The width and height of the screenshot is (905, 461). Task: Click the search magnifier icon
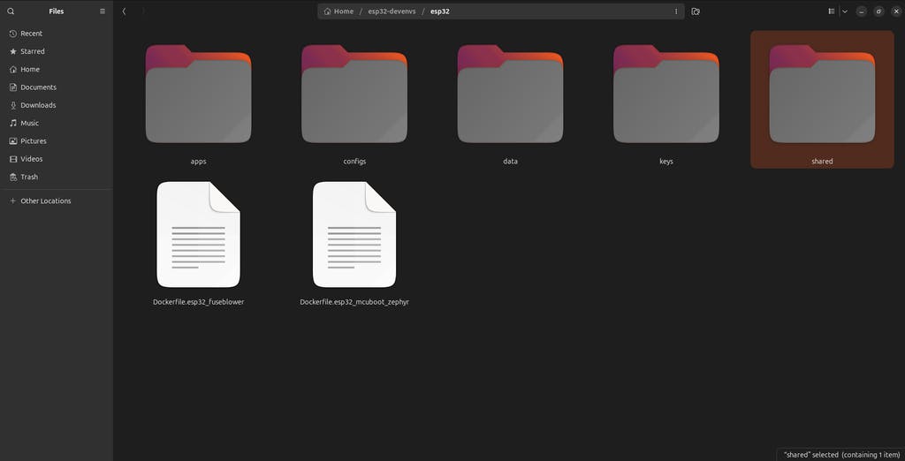(11, 11)
